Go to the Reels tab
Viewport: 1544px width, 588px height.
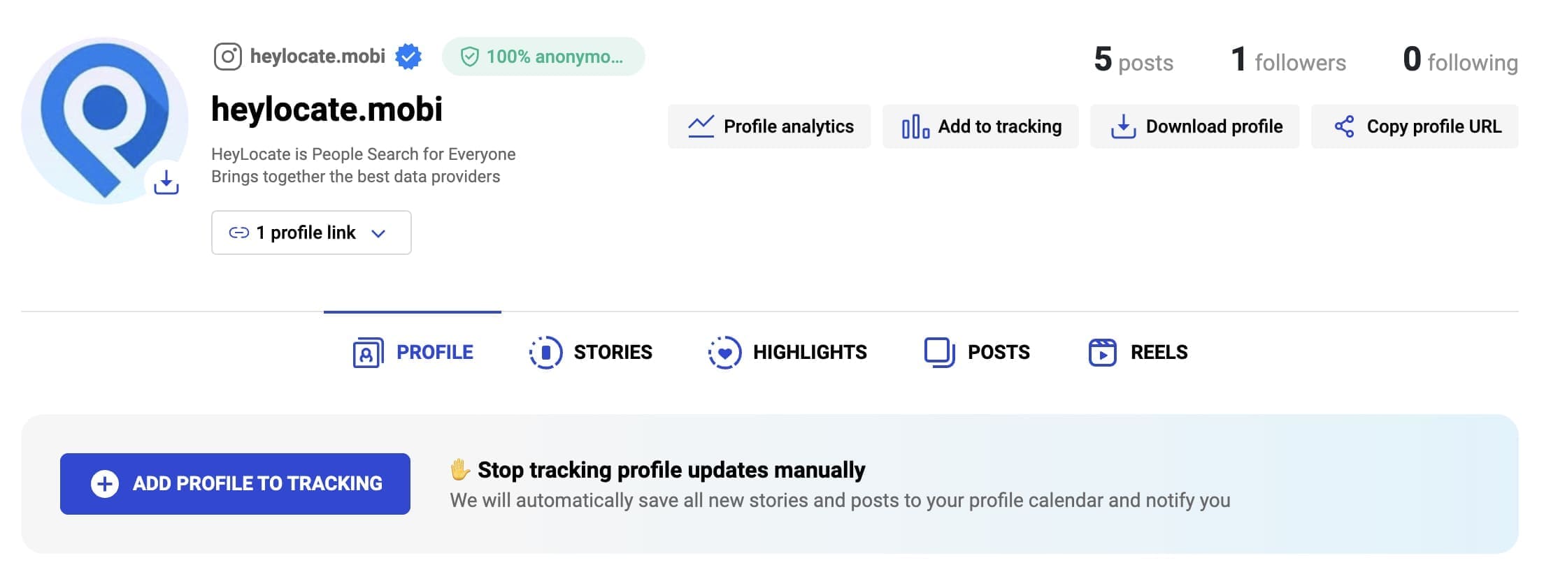[1138, 352]
